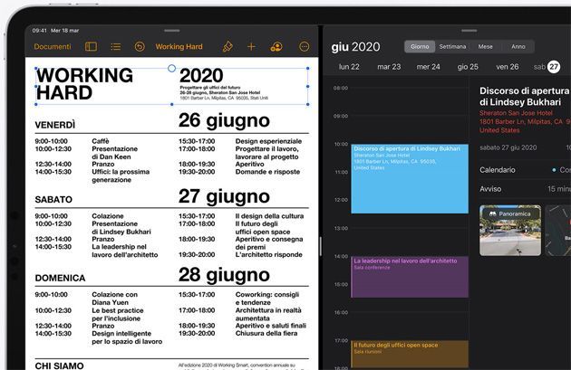
Task: Open the More options ellipsis menu
Action: coord(304,46)
